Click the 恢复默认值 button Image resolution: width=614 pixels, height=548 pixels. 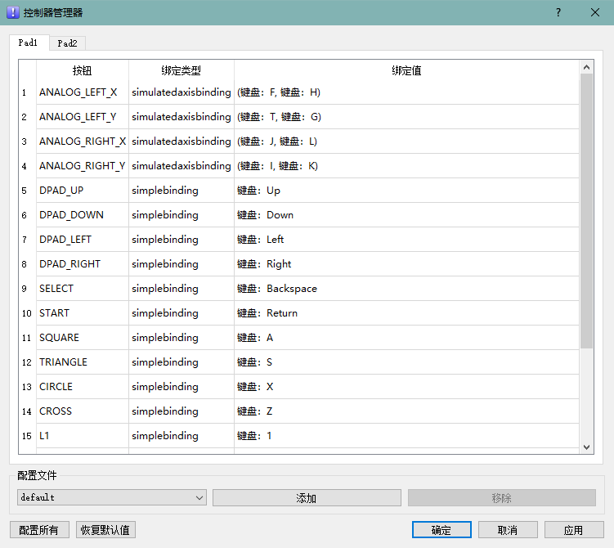click(105, 530)
